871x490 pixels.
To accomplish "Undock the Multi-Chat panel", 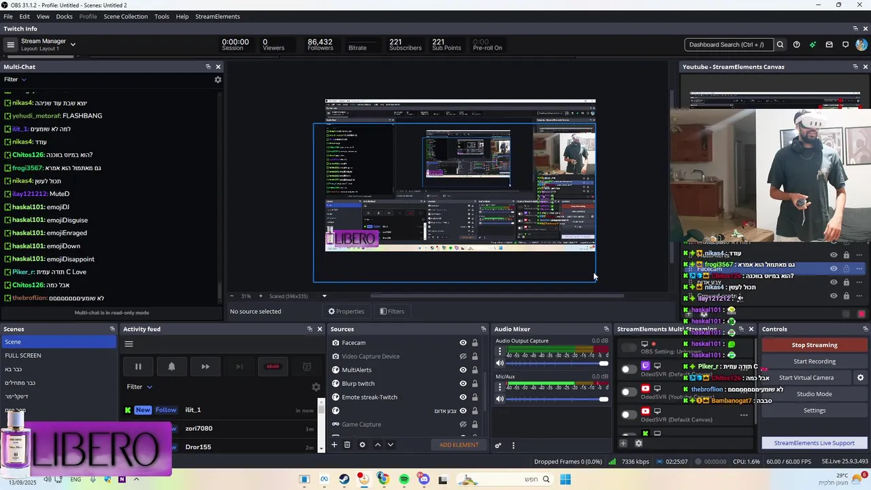I will point(208,67).
